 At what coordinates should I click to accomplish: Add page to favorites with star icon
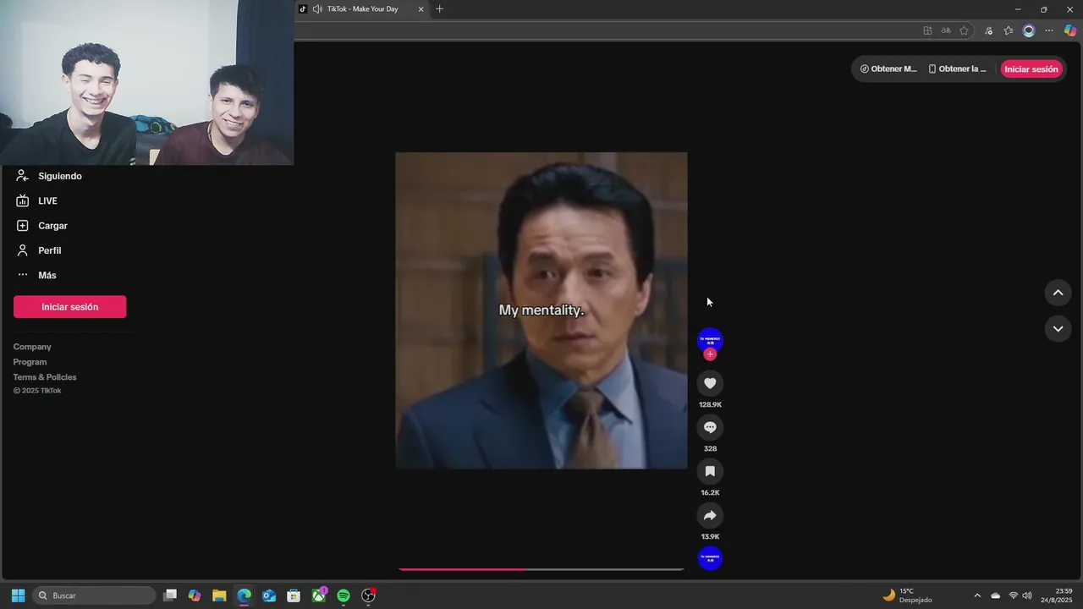tap(964, 30)
